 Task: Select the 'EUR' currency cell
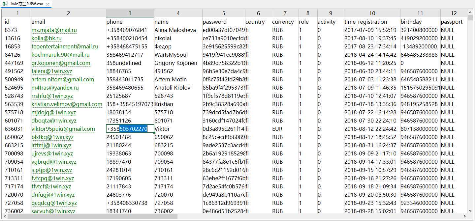285,129
